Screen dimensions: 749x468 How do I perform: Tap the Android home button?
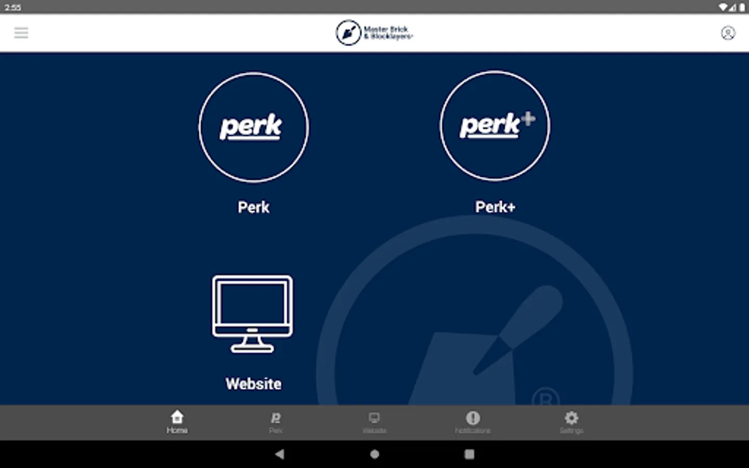tap(374, 454)
